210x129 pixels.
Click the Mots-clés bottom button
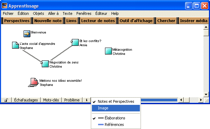pyautogui.click(x=51, y=100)
